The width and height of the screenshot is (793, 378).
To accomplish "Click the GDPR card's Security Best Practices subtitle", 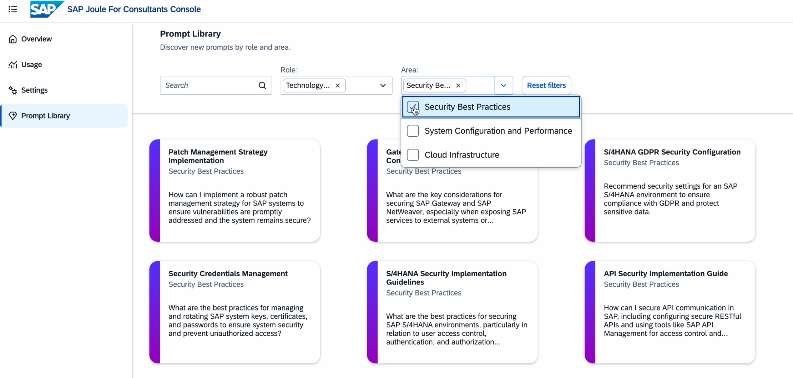I will (641, 163).
